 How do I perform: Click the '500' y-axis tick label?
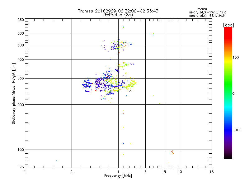tap(21, 45)
